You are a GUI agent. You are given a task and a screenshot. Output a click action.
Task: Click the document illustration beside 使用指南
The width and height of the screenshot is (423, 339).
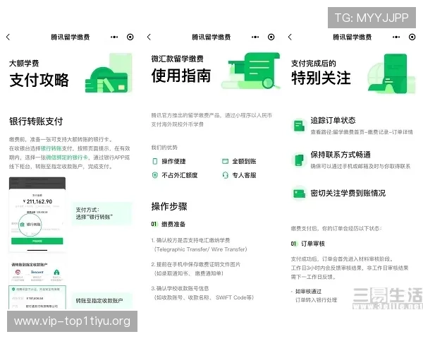coord(251,71)
